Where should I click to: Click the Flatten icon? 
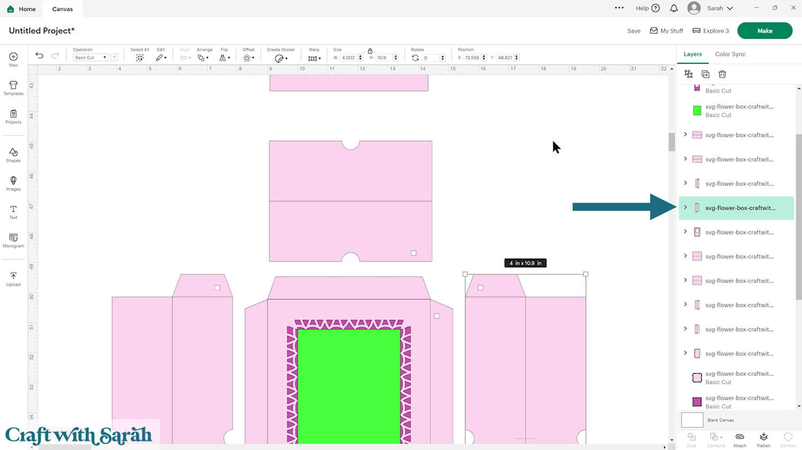(764, 439)
